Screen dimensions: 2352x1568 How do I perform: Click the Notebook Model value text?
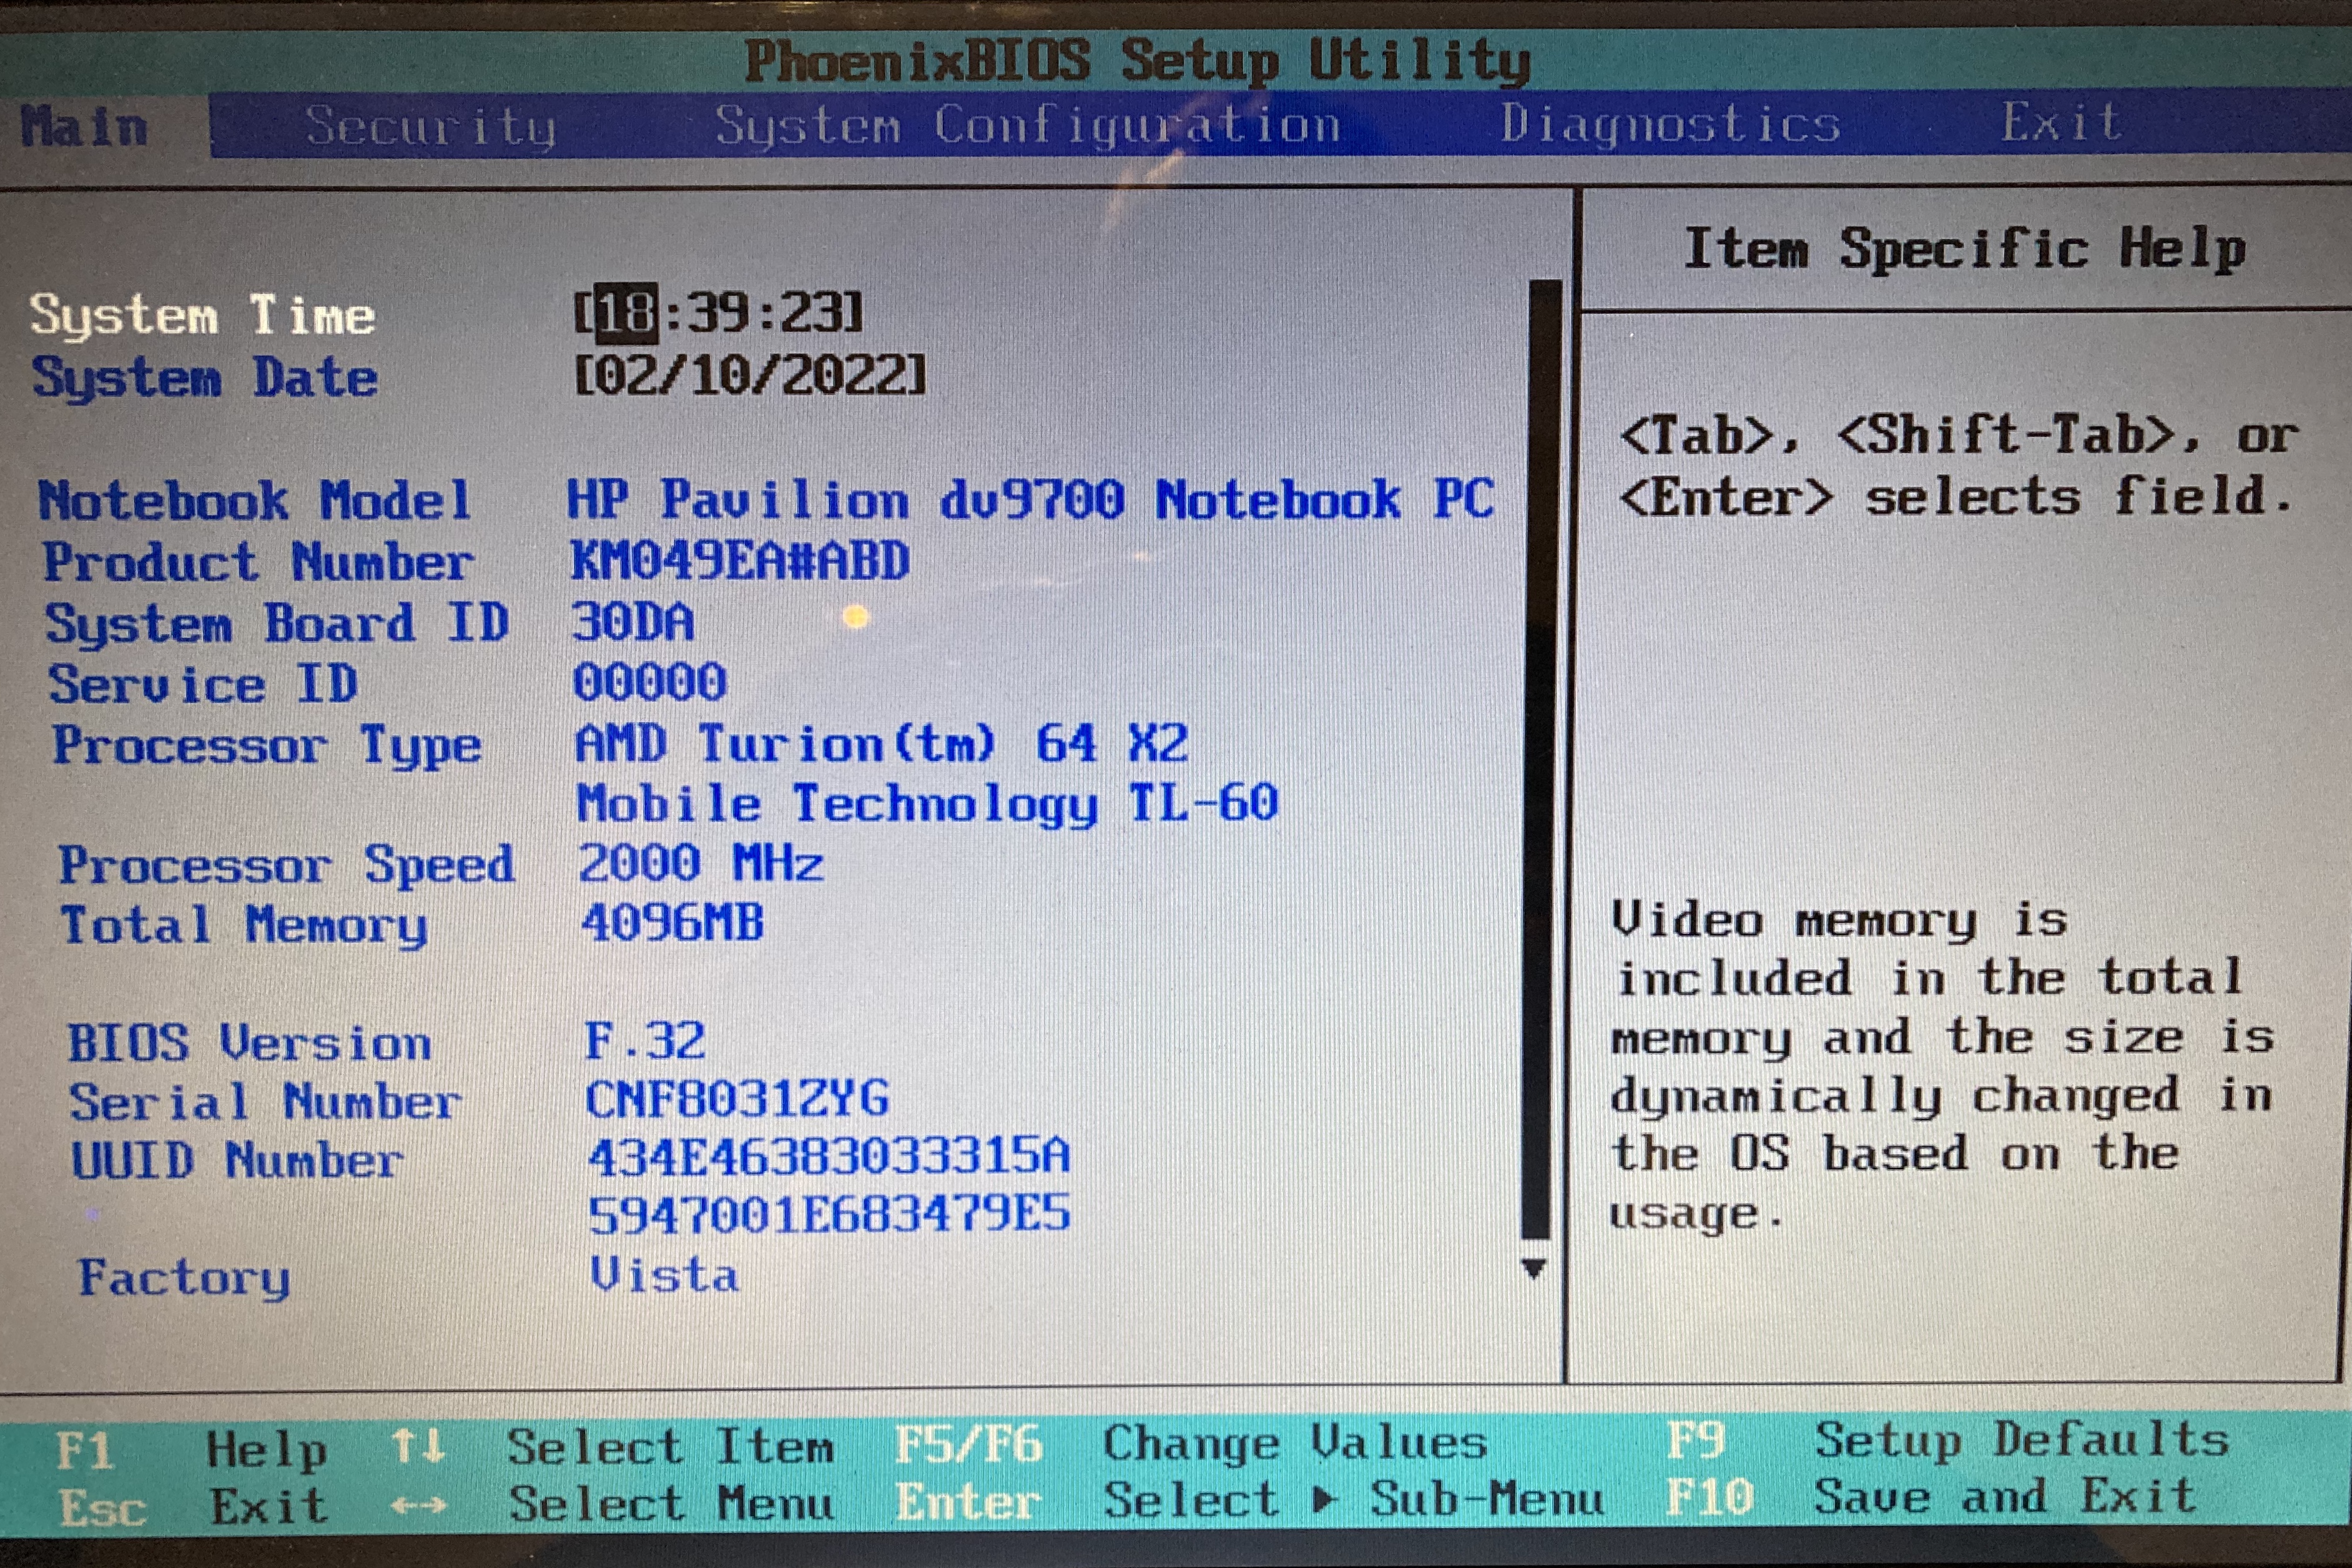pyautogui.click(x=1030, y=500)
